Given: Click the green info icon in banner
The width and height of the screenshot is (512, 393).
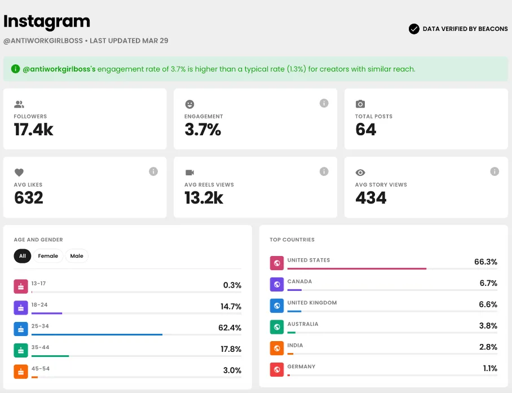Looking at the screenshot, I should [x=15, y=69].
